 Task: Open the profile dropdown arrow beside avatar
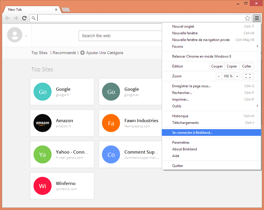(x=26, y=36)
